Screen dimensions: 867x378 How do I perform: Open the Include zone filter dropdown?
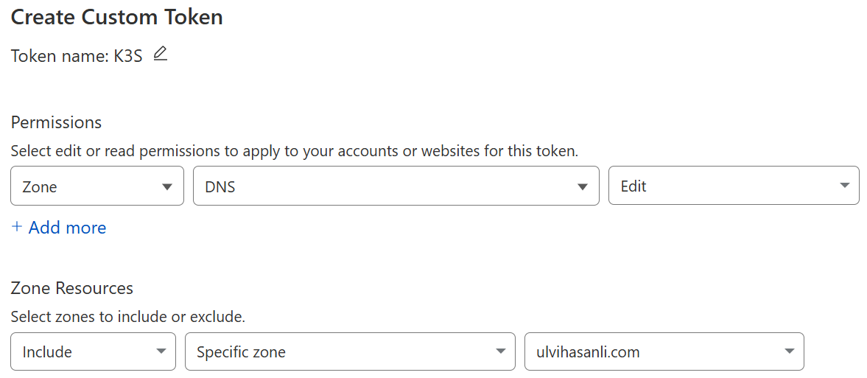[x=93, y=351]
